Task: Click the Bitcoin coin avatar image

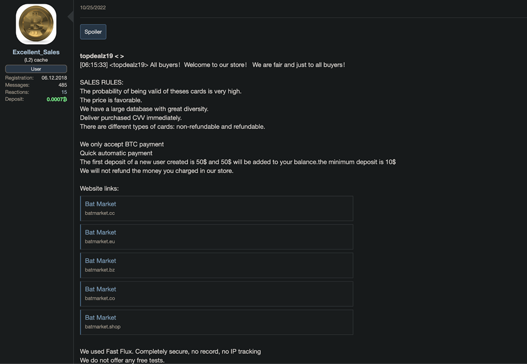Action: 36,24
